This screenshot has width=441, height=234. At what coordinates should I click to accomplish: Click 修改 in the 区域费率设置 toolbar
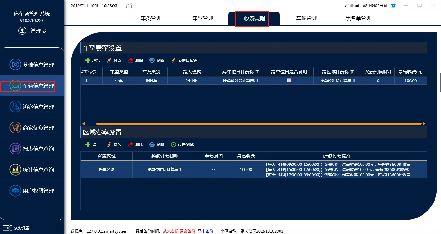(x=114, y=145)
